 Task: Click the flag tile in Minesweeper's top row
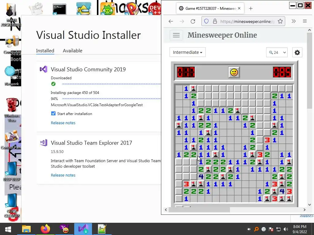coord(193,88)
